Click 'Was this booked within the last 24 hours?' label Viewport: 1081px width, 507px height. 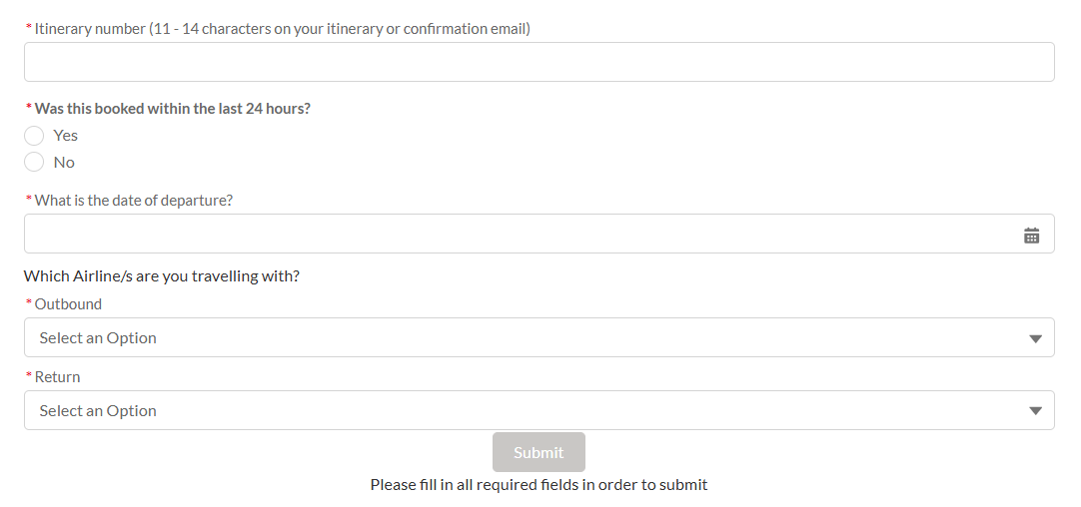tap(173, 109)
